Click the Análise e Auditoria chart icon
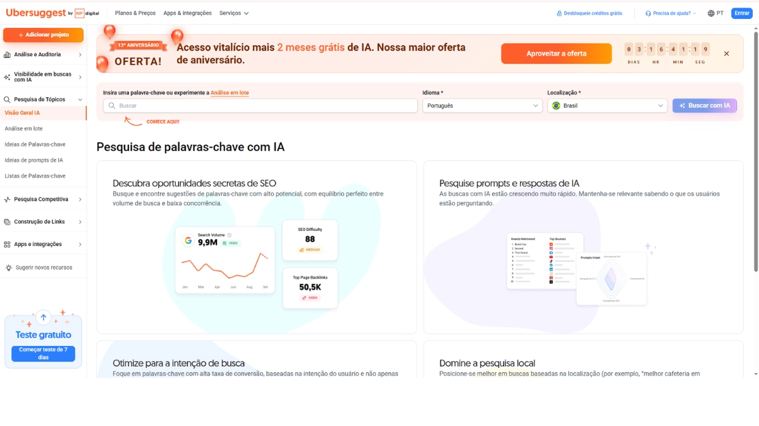 point(8,55)
